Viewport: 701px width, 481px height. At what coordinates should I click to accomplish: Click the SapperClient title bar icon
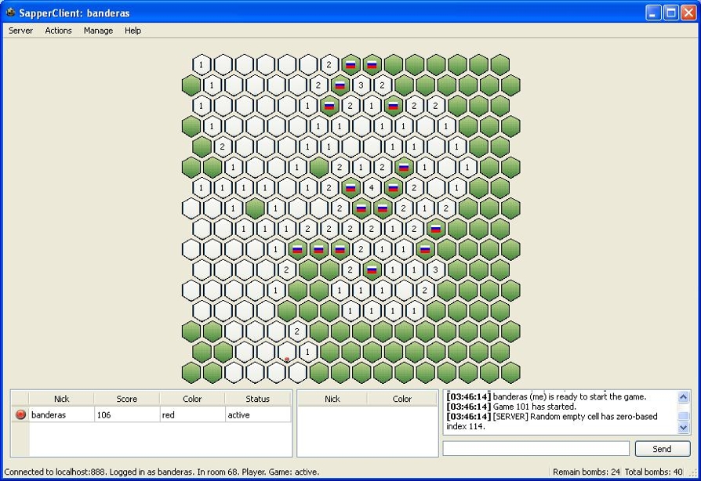click(x=11, y=12)
